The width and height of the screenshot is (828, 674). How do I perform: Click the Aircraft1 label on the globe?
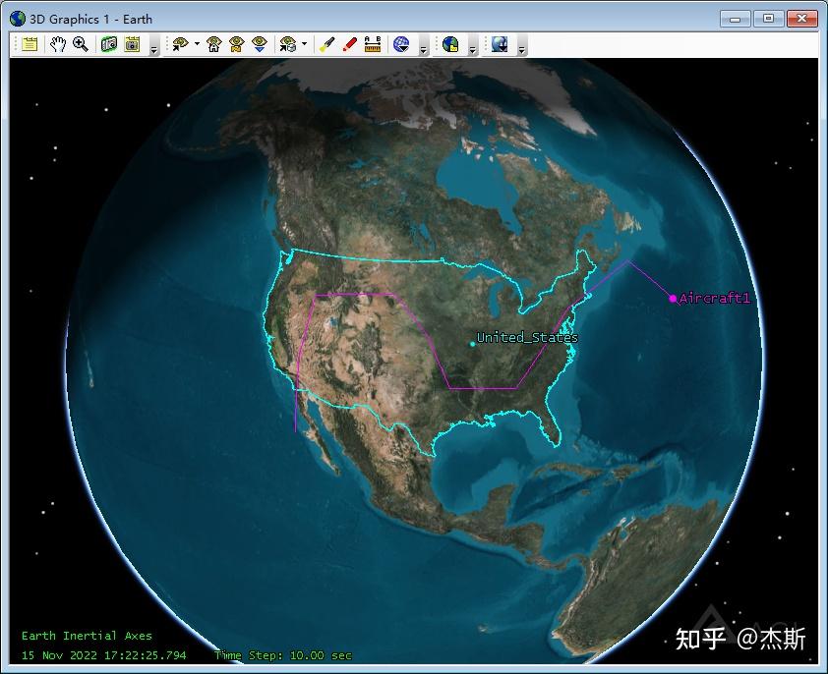pyautogui.click(x=714, y=299)
